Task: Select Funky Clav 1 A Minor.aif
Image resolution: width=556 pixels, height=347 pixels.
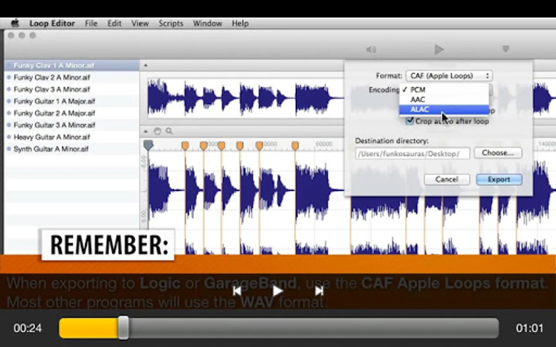Action: tap(72, 66)
